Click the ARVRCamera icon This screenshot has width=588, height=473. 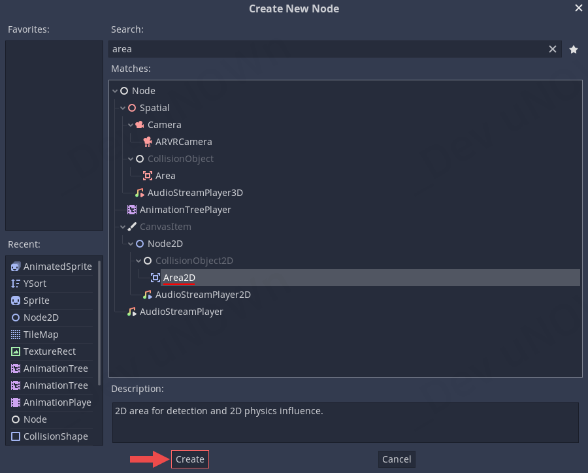[148, 142]
